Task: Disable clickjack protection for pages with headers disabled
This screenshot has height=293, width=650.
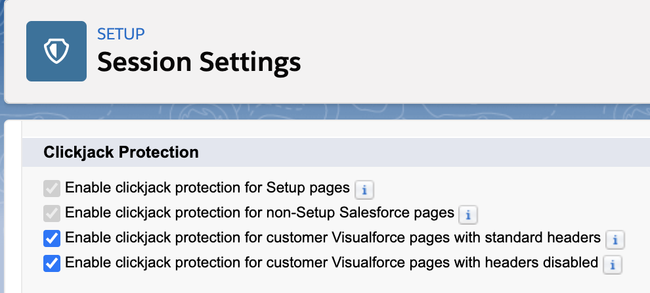Action: 52,263
